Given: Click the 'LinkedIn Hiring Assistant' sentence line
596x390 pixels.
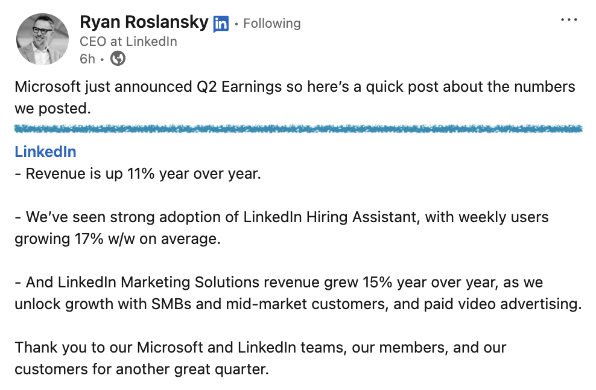Looking at the screenshot, I should coord(282,217).
